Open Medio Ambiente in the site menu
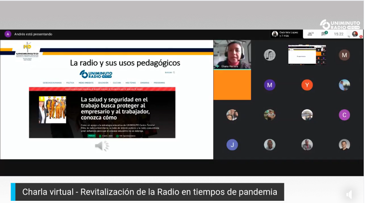The width and height of the screenshot is (365, 203). coord(86,83)
